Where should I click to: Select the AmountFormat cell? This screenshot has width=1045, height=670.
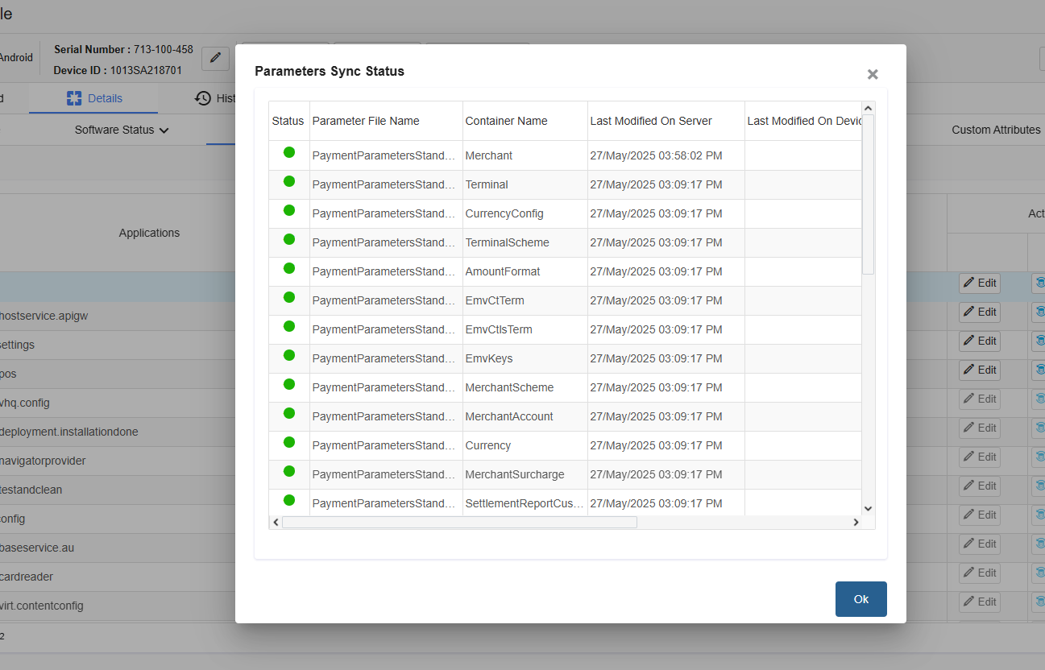click(x=525, y=271)
